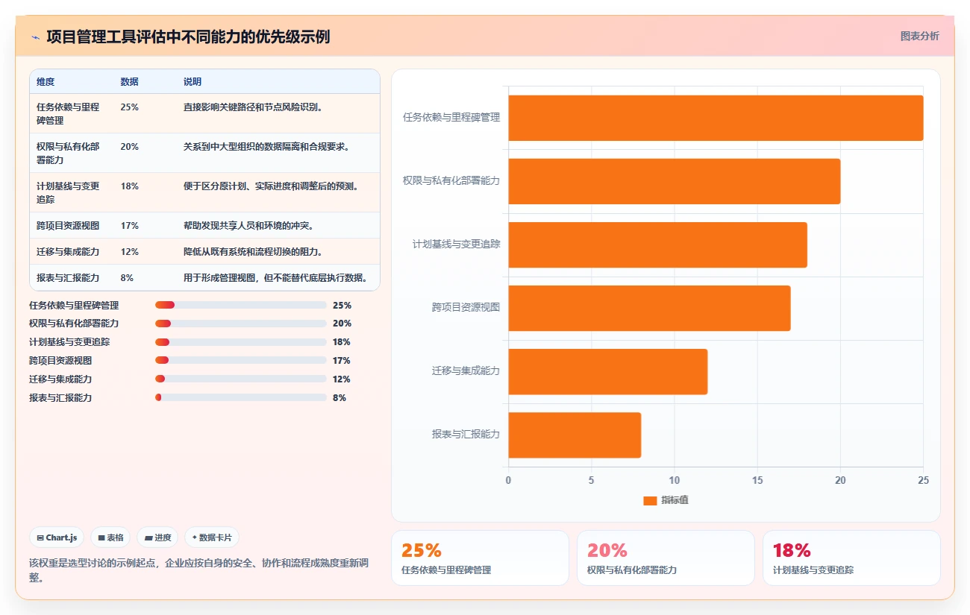Click progress bar for 权限与私有化部署能力
Viewport: 970px width, 615px height.
coord(241,324)
